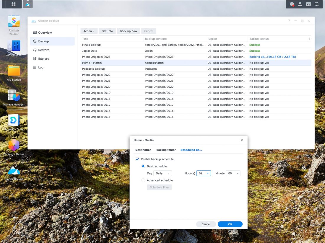This screenshot has width=325, height=243.
Task: Open Package Center desktop icon
Action: (x=14, y=22)
